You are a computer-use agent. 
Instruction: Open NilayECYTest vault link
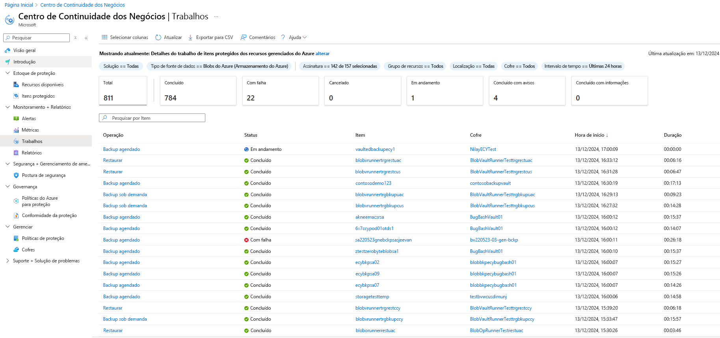pos(483,149)
